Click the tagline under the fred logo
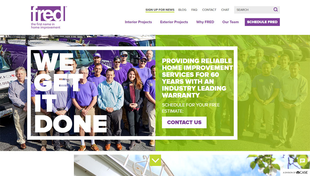This screenshot has height=176, width=310. pyautogui.click(x=46, y=26)
